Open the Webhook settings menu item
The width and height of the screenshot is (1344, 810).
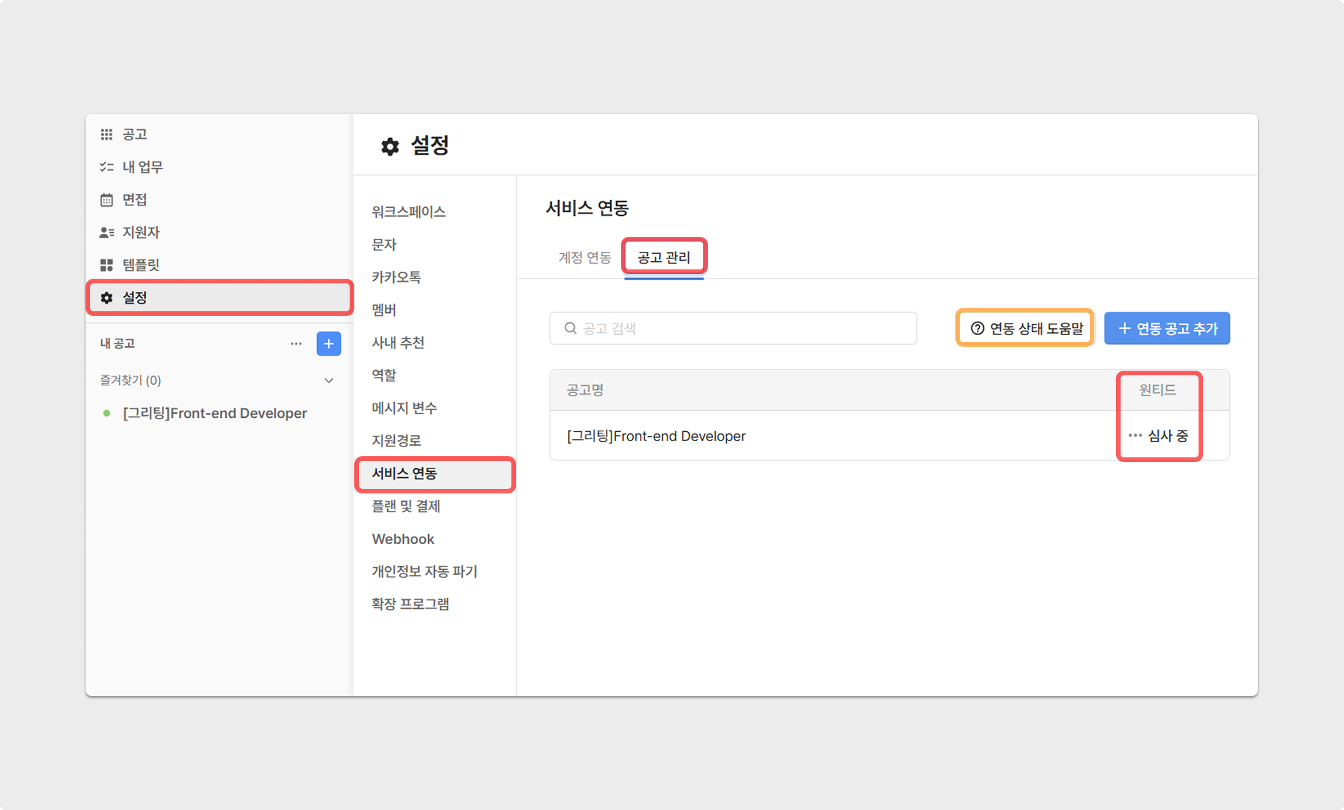click(403, 539)
